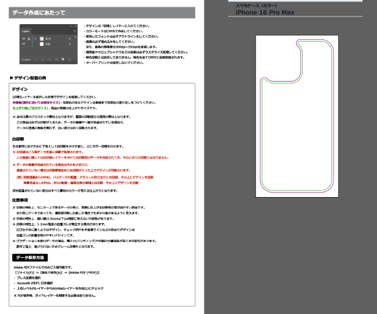The image size is (377, 314).
Task: Click the 印刷 layer thumbnail
Action: [41, 44]
